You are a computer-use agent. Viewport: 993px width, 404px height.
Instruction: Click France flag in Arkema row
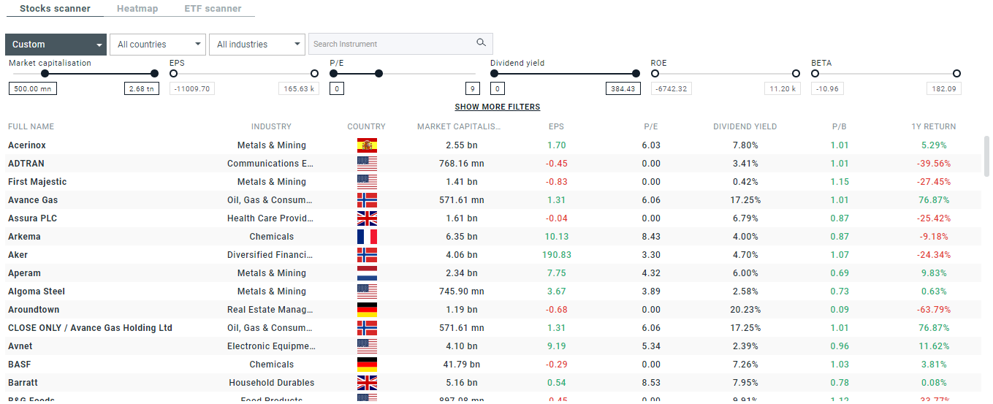pyautogui.click(x=367, y=237)
